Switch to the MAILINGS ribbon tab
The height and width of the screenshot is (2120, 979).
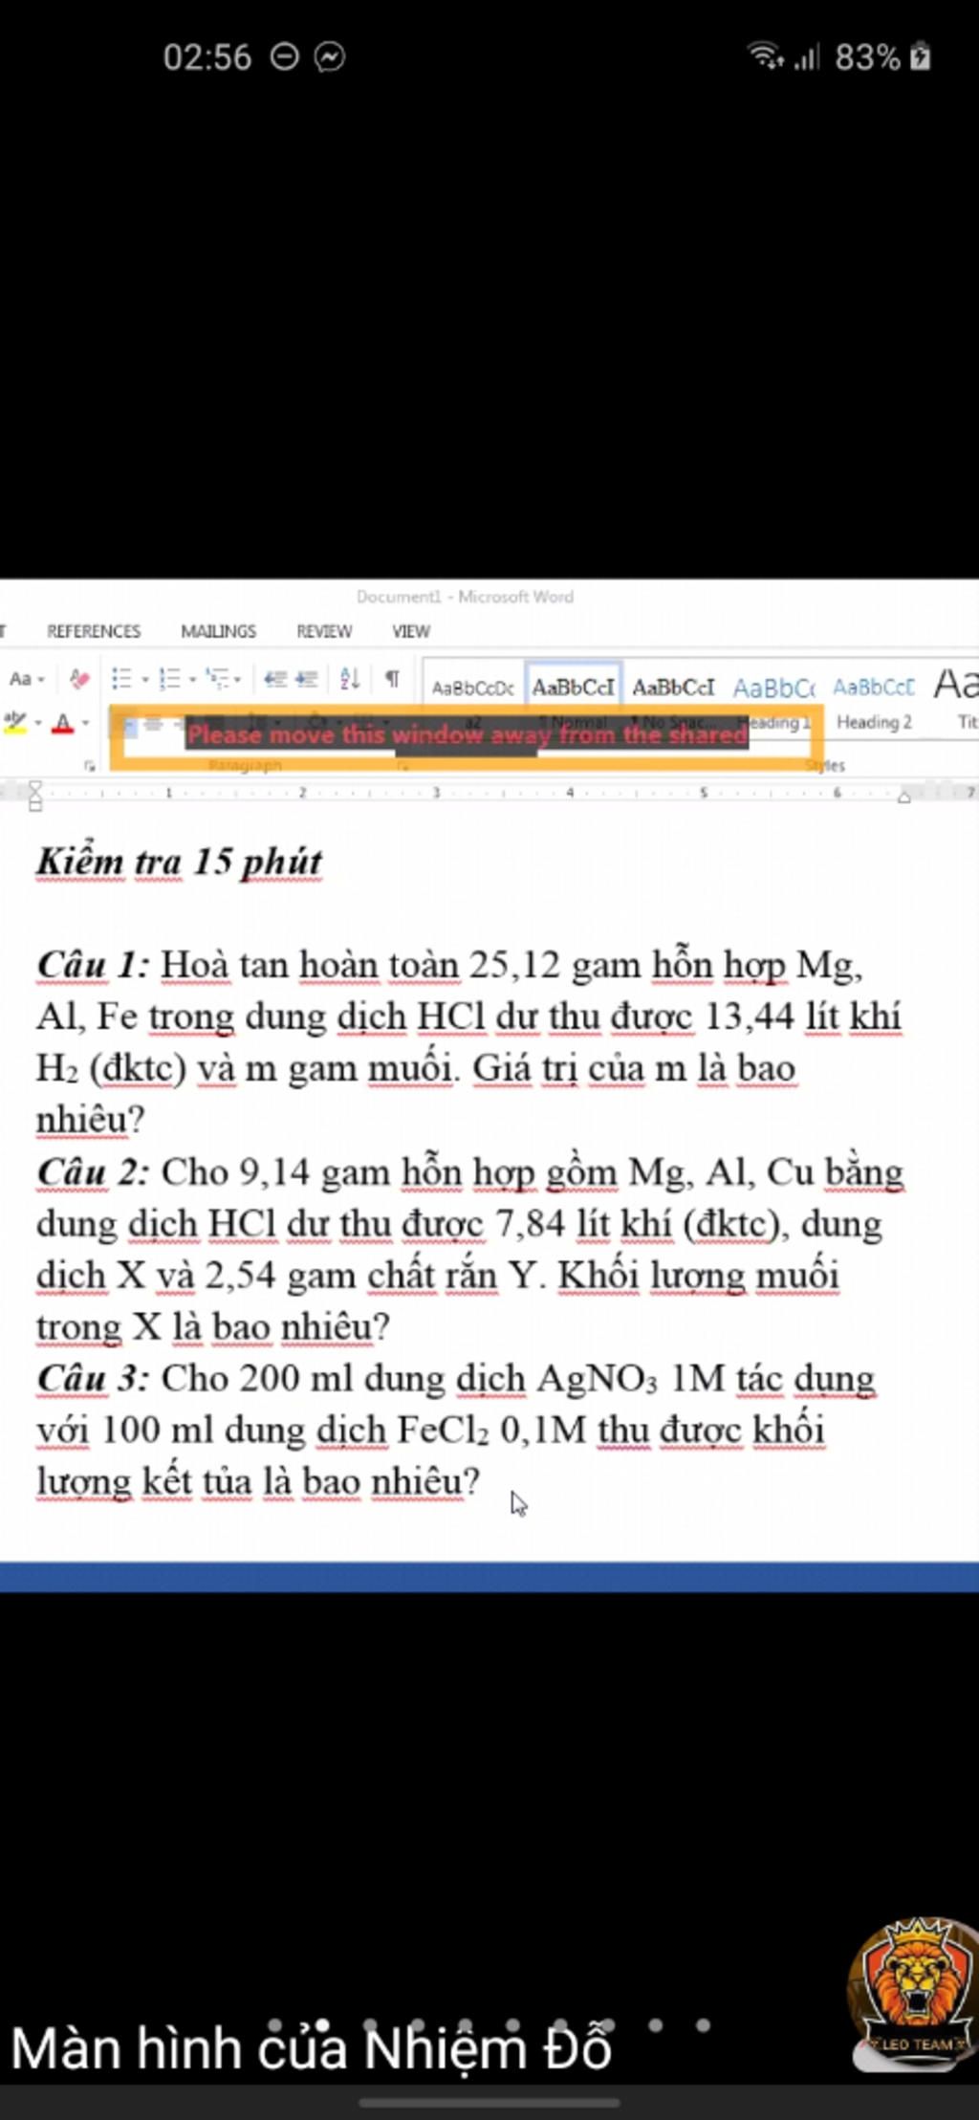[219, 631]
